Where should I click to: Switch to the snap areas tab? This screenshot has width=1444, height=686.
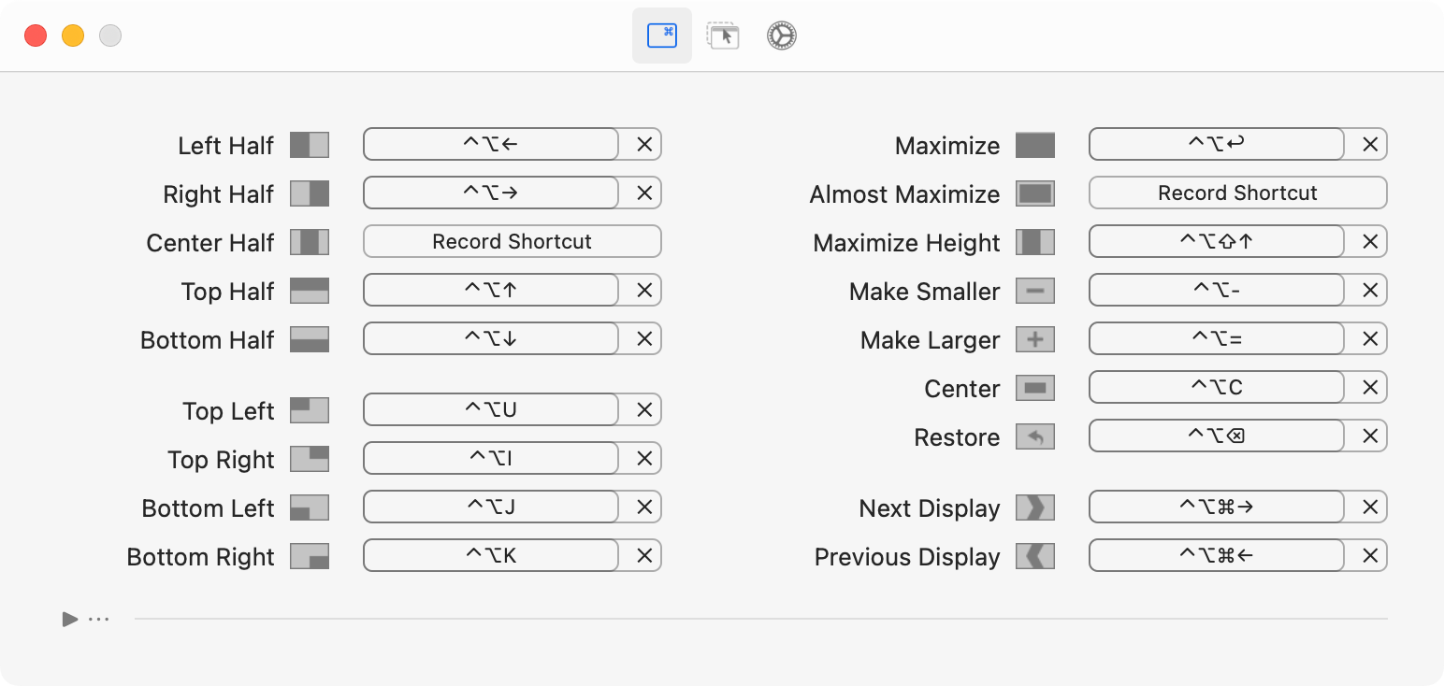(x=722, y=36)
